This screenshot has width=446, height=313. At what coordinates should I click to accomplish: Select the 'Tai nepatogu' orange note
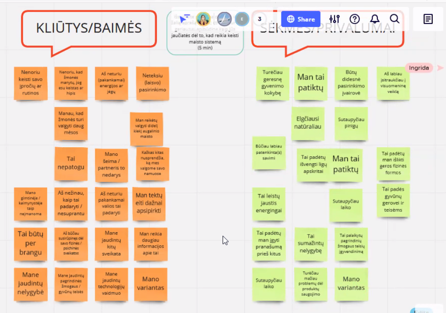pos(71,164)
